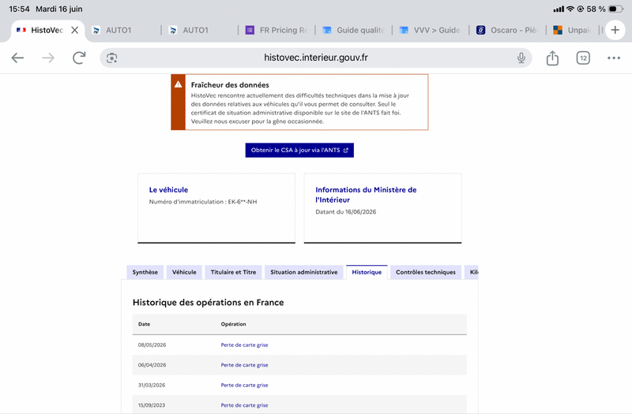Screen dimensions: 632x414
Task: Open the 08/05/2026 Perte de carte grise link
Action: tap(244, 345)
